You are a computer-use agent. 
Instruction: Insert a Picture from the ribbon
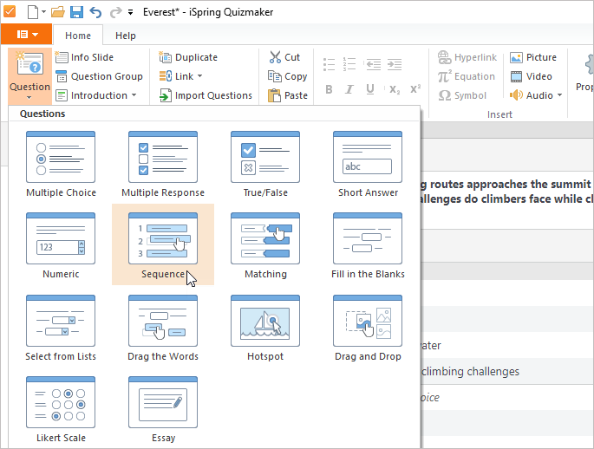click(533, 57)
